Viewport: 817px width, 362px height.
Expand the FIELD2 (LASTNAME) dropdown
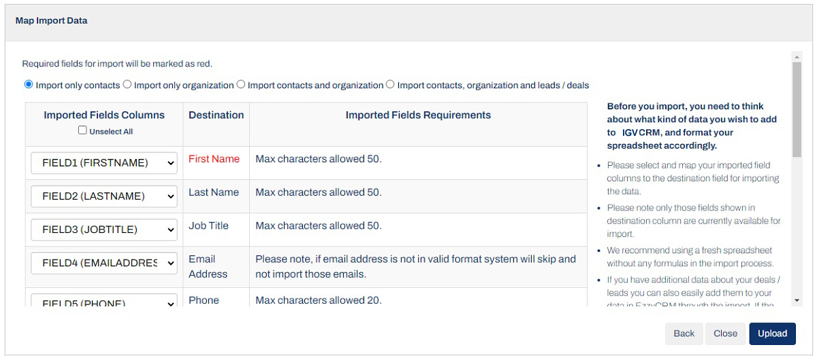tap(104, 196)
